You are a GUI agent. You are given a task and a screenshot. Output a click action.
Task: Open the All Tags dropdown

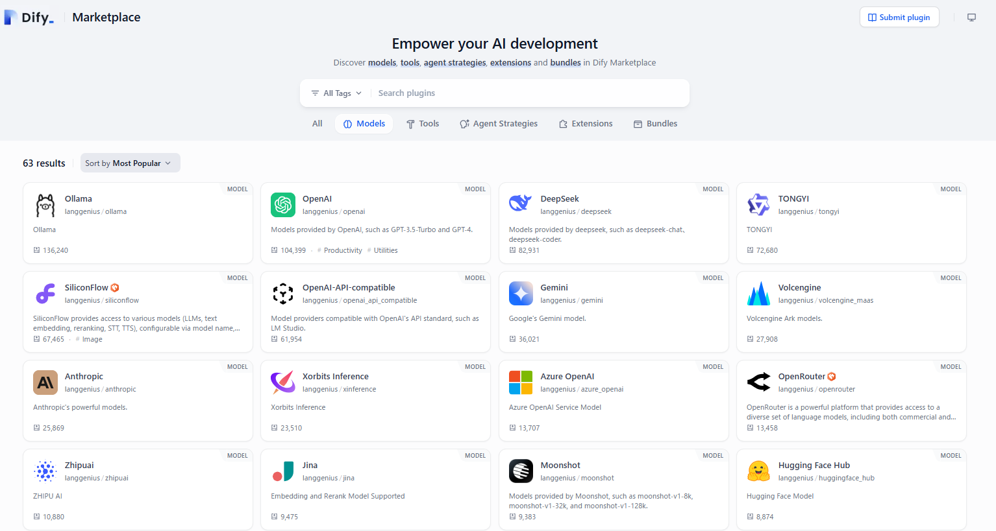(x=336, y=93)
